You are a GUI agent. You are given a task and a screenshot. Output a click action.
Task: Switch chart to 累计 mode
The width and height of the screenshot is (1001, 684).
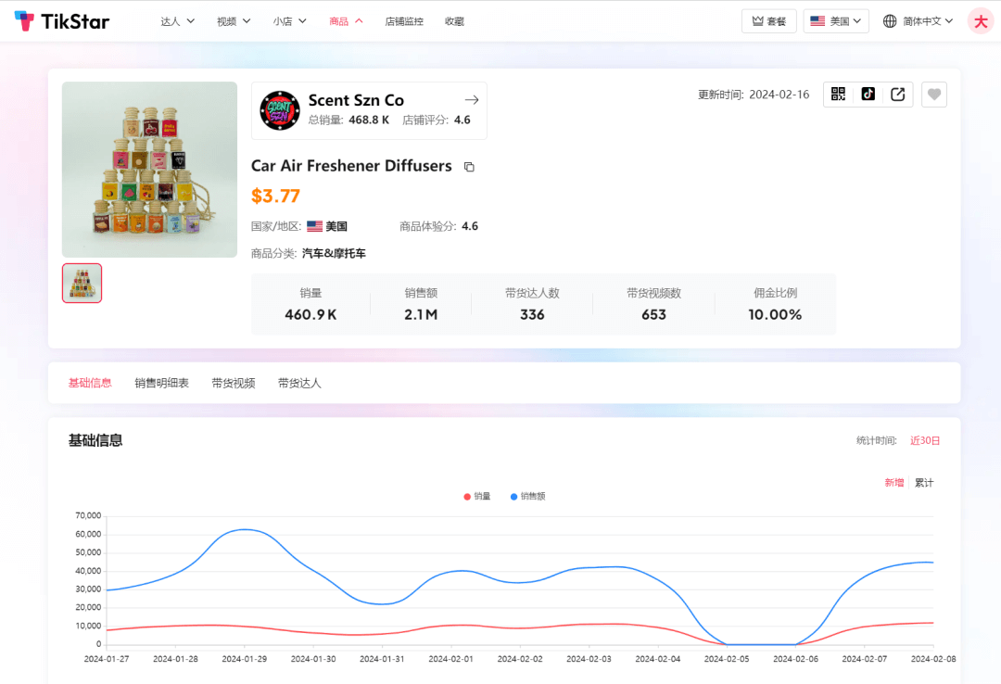[x=924, y=483]
